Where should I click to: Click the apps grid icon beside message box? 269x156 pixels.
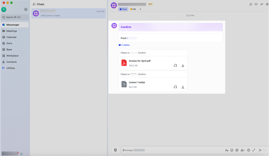(x=115, y=150)
